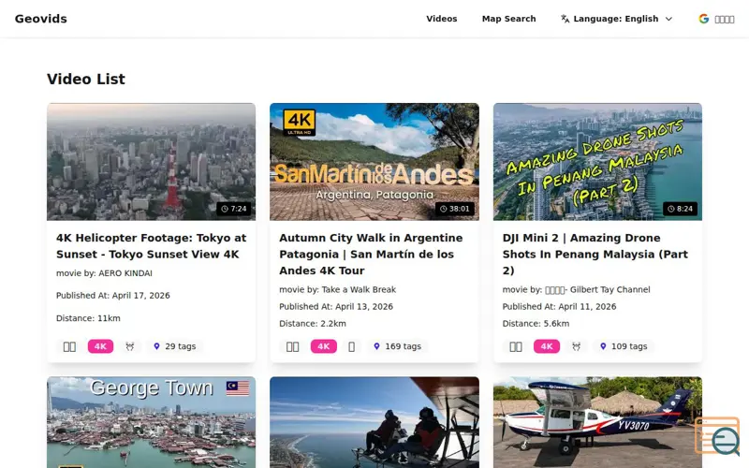Click the first badge on Patagonia card
This screenshot has height=468, width=749.
pyautogui.click(x=292, y=346)
